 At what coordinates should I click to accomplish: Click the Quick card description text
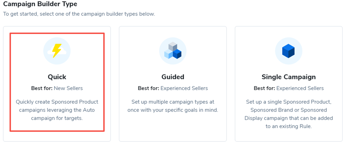[x=57, y=110]
